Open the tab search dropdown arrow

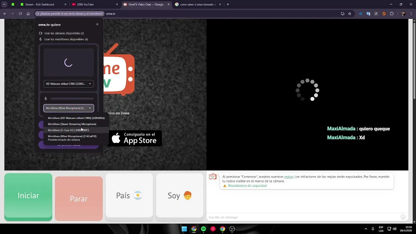click(x=4, y=5)
